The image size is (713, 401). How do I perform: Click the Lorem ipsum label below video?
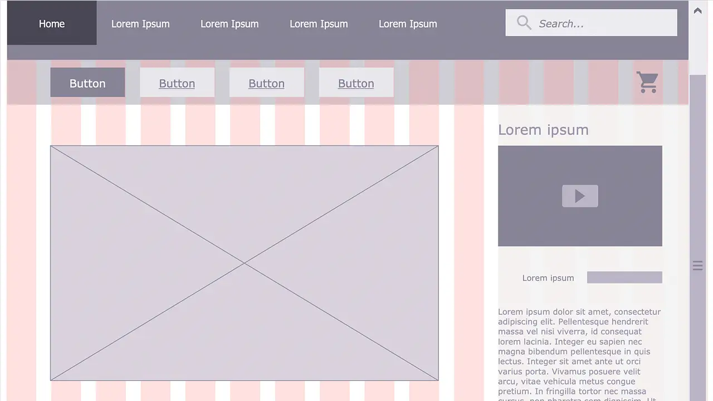pos(548,278)
